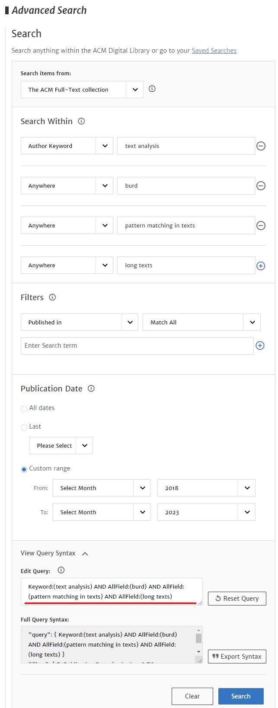The height and width of the screenshot is (708, 278).
Task: Add row after 'long texts' field
Action: 261,266
